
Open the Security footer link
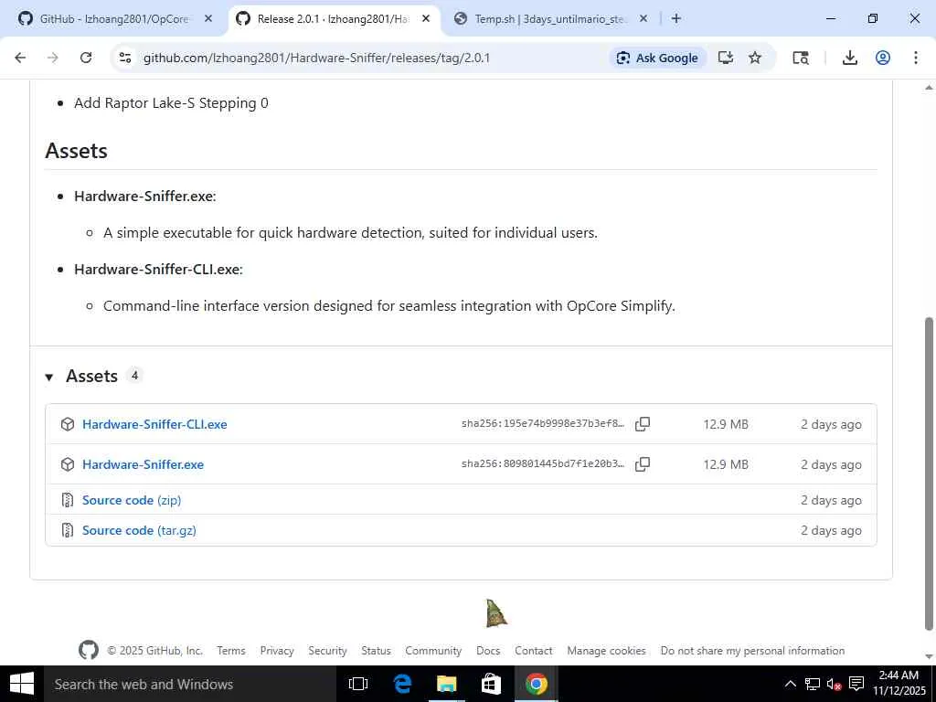(327, 651)
